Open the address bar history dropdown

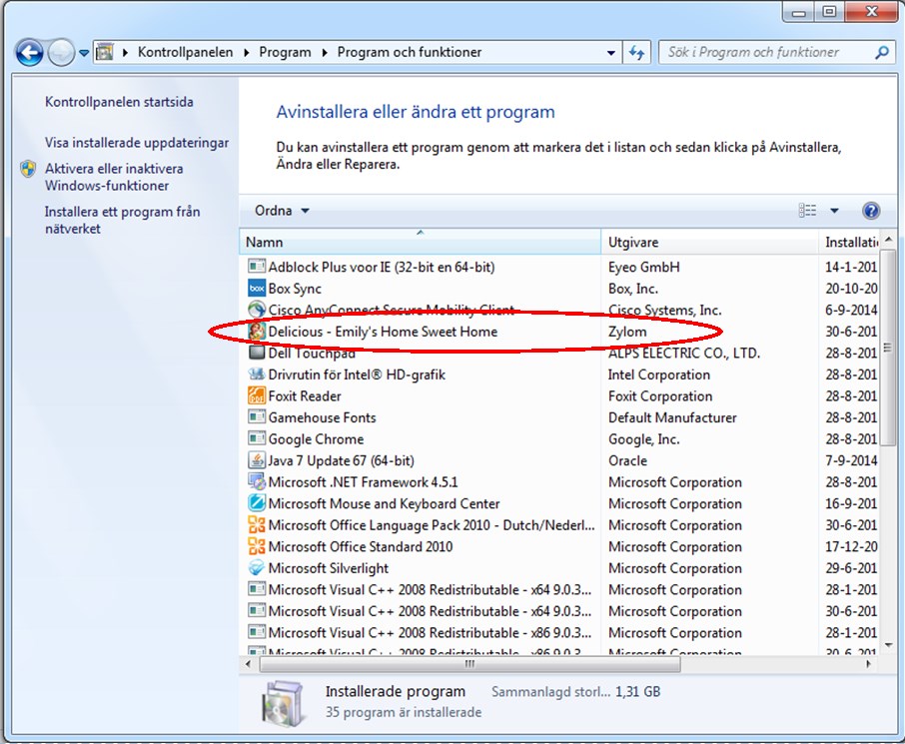coord(611,52)
